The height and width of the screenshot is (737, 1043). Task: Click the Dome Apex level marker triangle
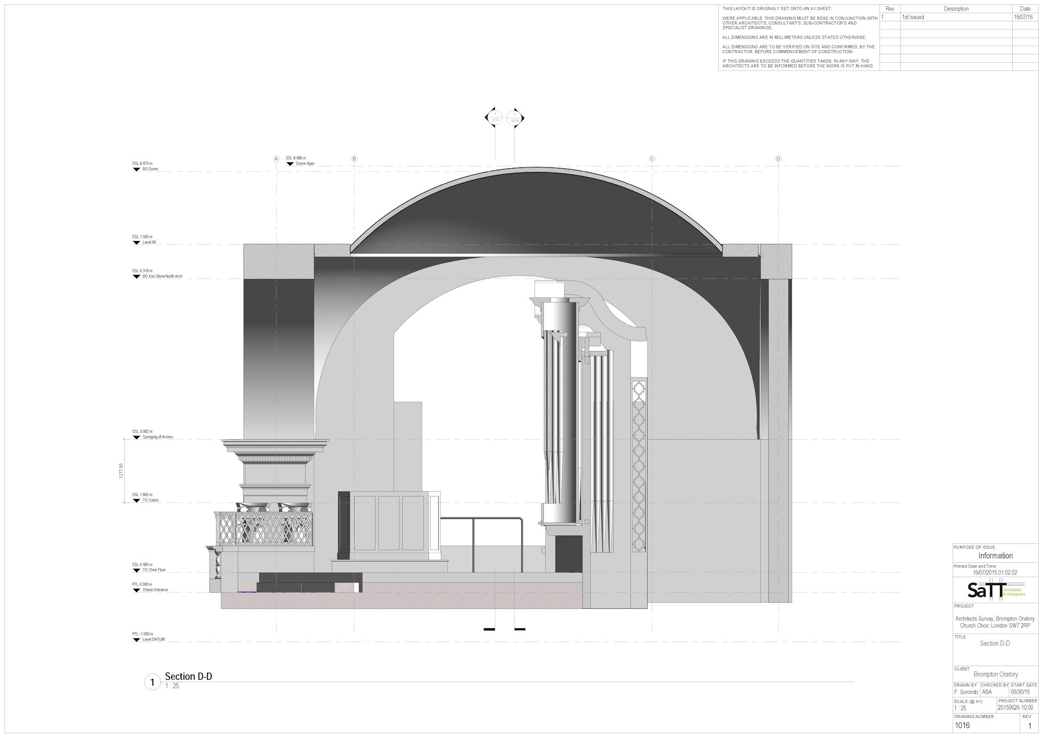pyautogui.click(x=290, y=164)
